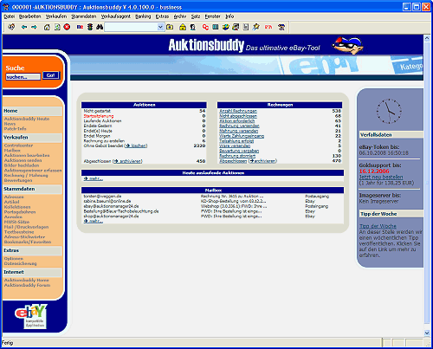The height and width of the screenshot is (349, 433).
Task: Click the 'suchen...' search input field
Action: [x=23, y=77]
